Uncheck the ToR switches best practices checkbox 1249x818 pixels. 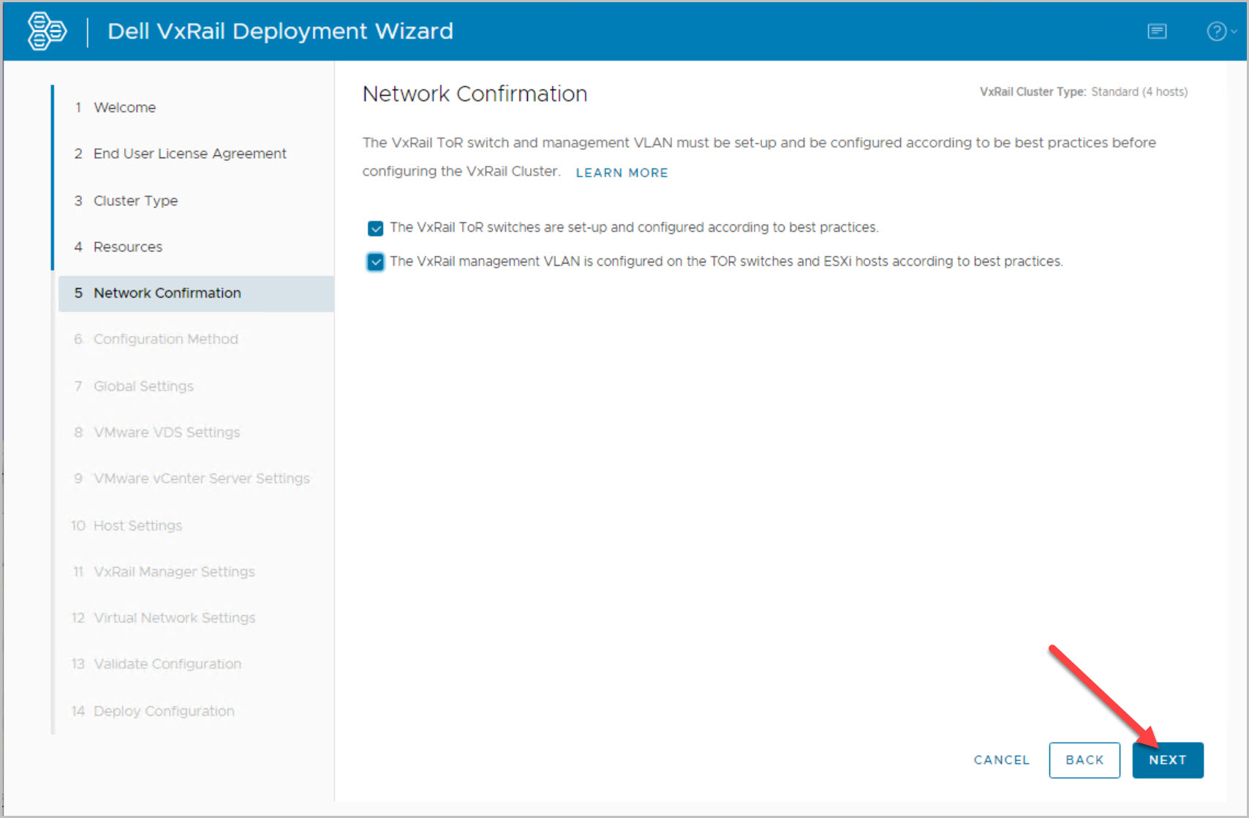[376, 228]
